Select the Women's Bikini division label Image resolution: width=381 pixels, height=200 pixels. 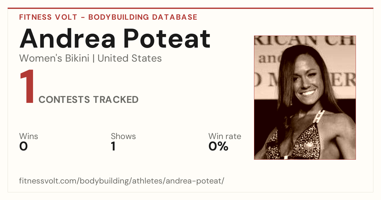tap(54, 58)
